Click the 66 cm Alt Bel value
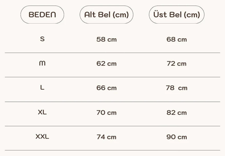The width and height of the screenshot is (225, 156). (106, 88)
